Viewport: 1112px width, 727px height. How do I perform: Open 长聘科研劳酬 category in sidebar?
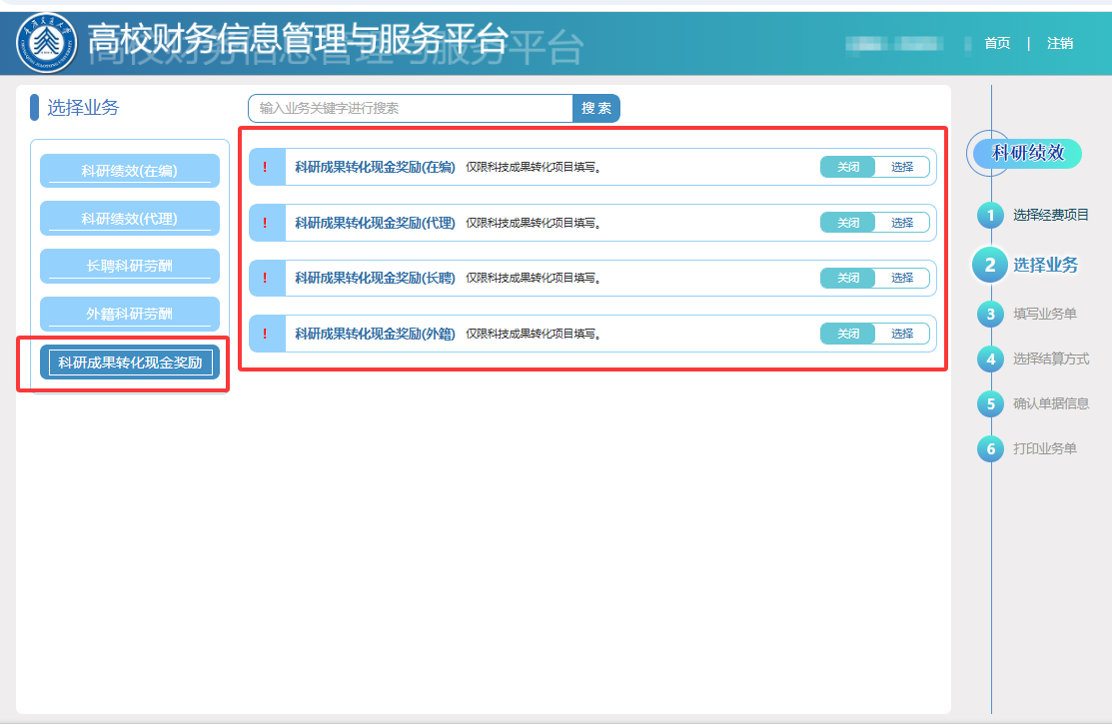(x=130, y=267)
